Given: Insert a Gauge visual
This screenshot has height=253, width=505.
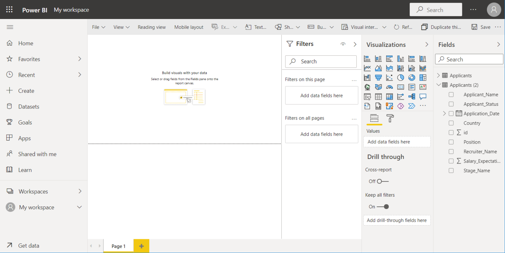Looking at the screenshot, I should click(390, 87).
